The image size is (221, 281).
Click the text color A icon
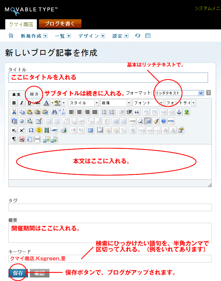pos(46,103)
